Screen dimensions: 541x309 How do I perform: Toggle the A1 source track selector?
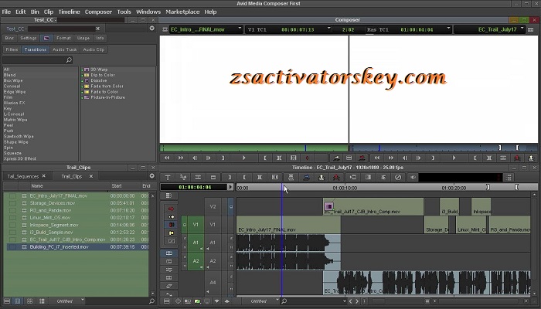click(196, 243)
